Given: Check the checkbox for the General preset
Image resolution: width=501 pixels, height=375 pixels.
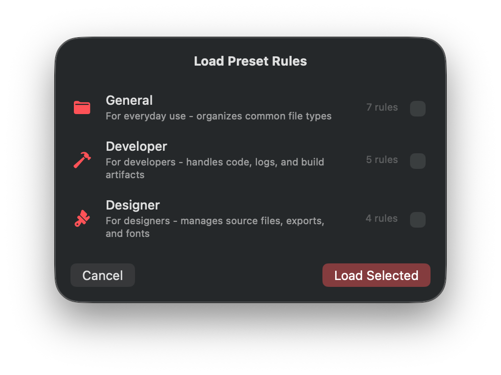Looking at the screenshot, I should click(418, 108).
